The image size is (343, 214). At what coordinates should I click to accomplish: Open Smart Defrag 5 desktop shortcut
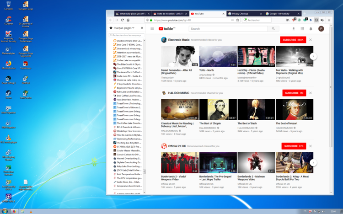[x=9, y=80]
